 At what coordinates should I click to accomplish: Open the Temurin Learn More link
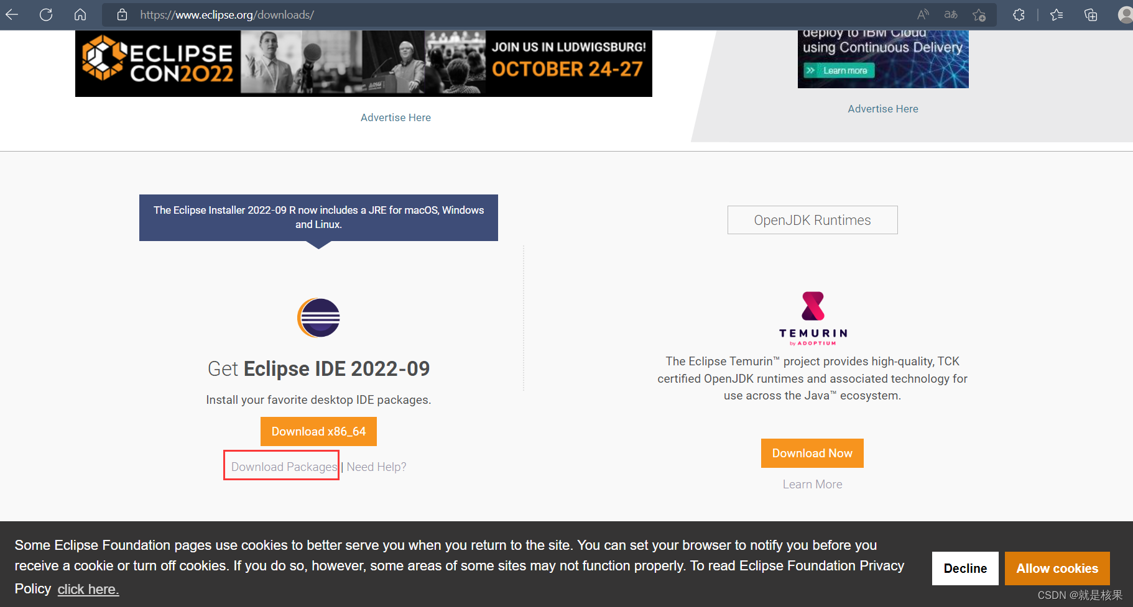point(812,484)
